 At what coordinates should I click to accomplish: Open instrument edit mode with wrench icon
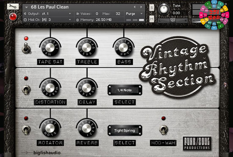pos(13,6)
